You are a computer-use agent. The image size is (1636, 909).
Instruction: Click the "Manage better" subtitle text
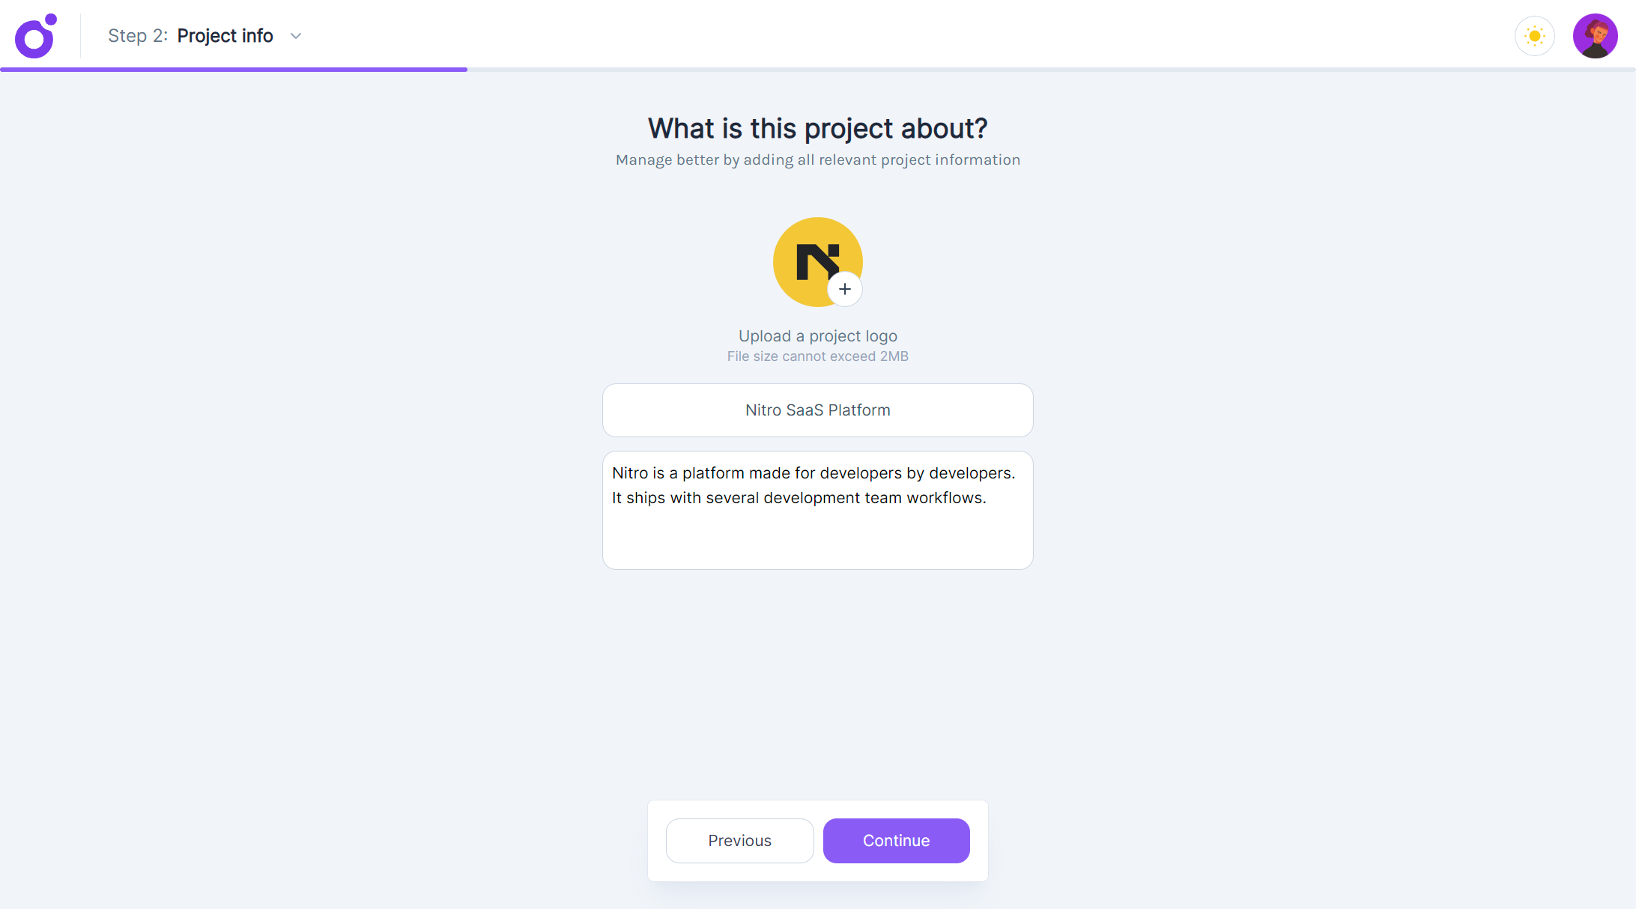(x=817, y=160)
